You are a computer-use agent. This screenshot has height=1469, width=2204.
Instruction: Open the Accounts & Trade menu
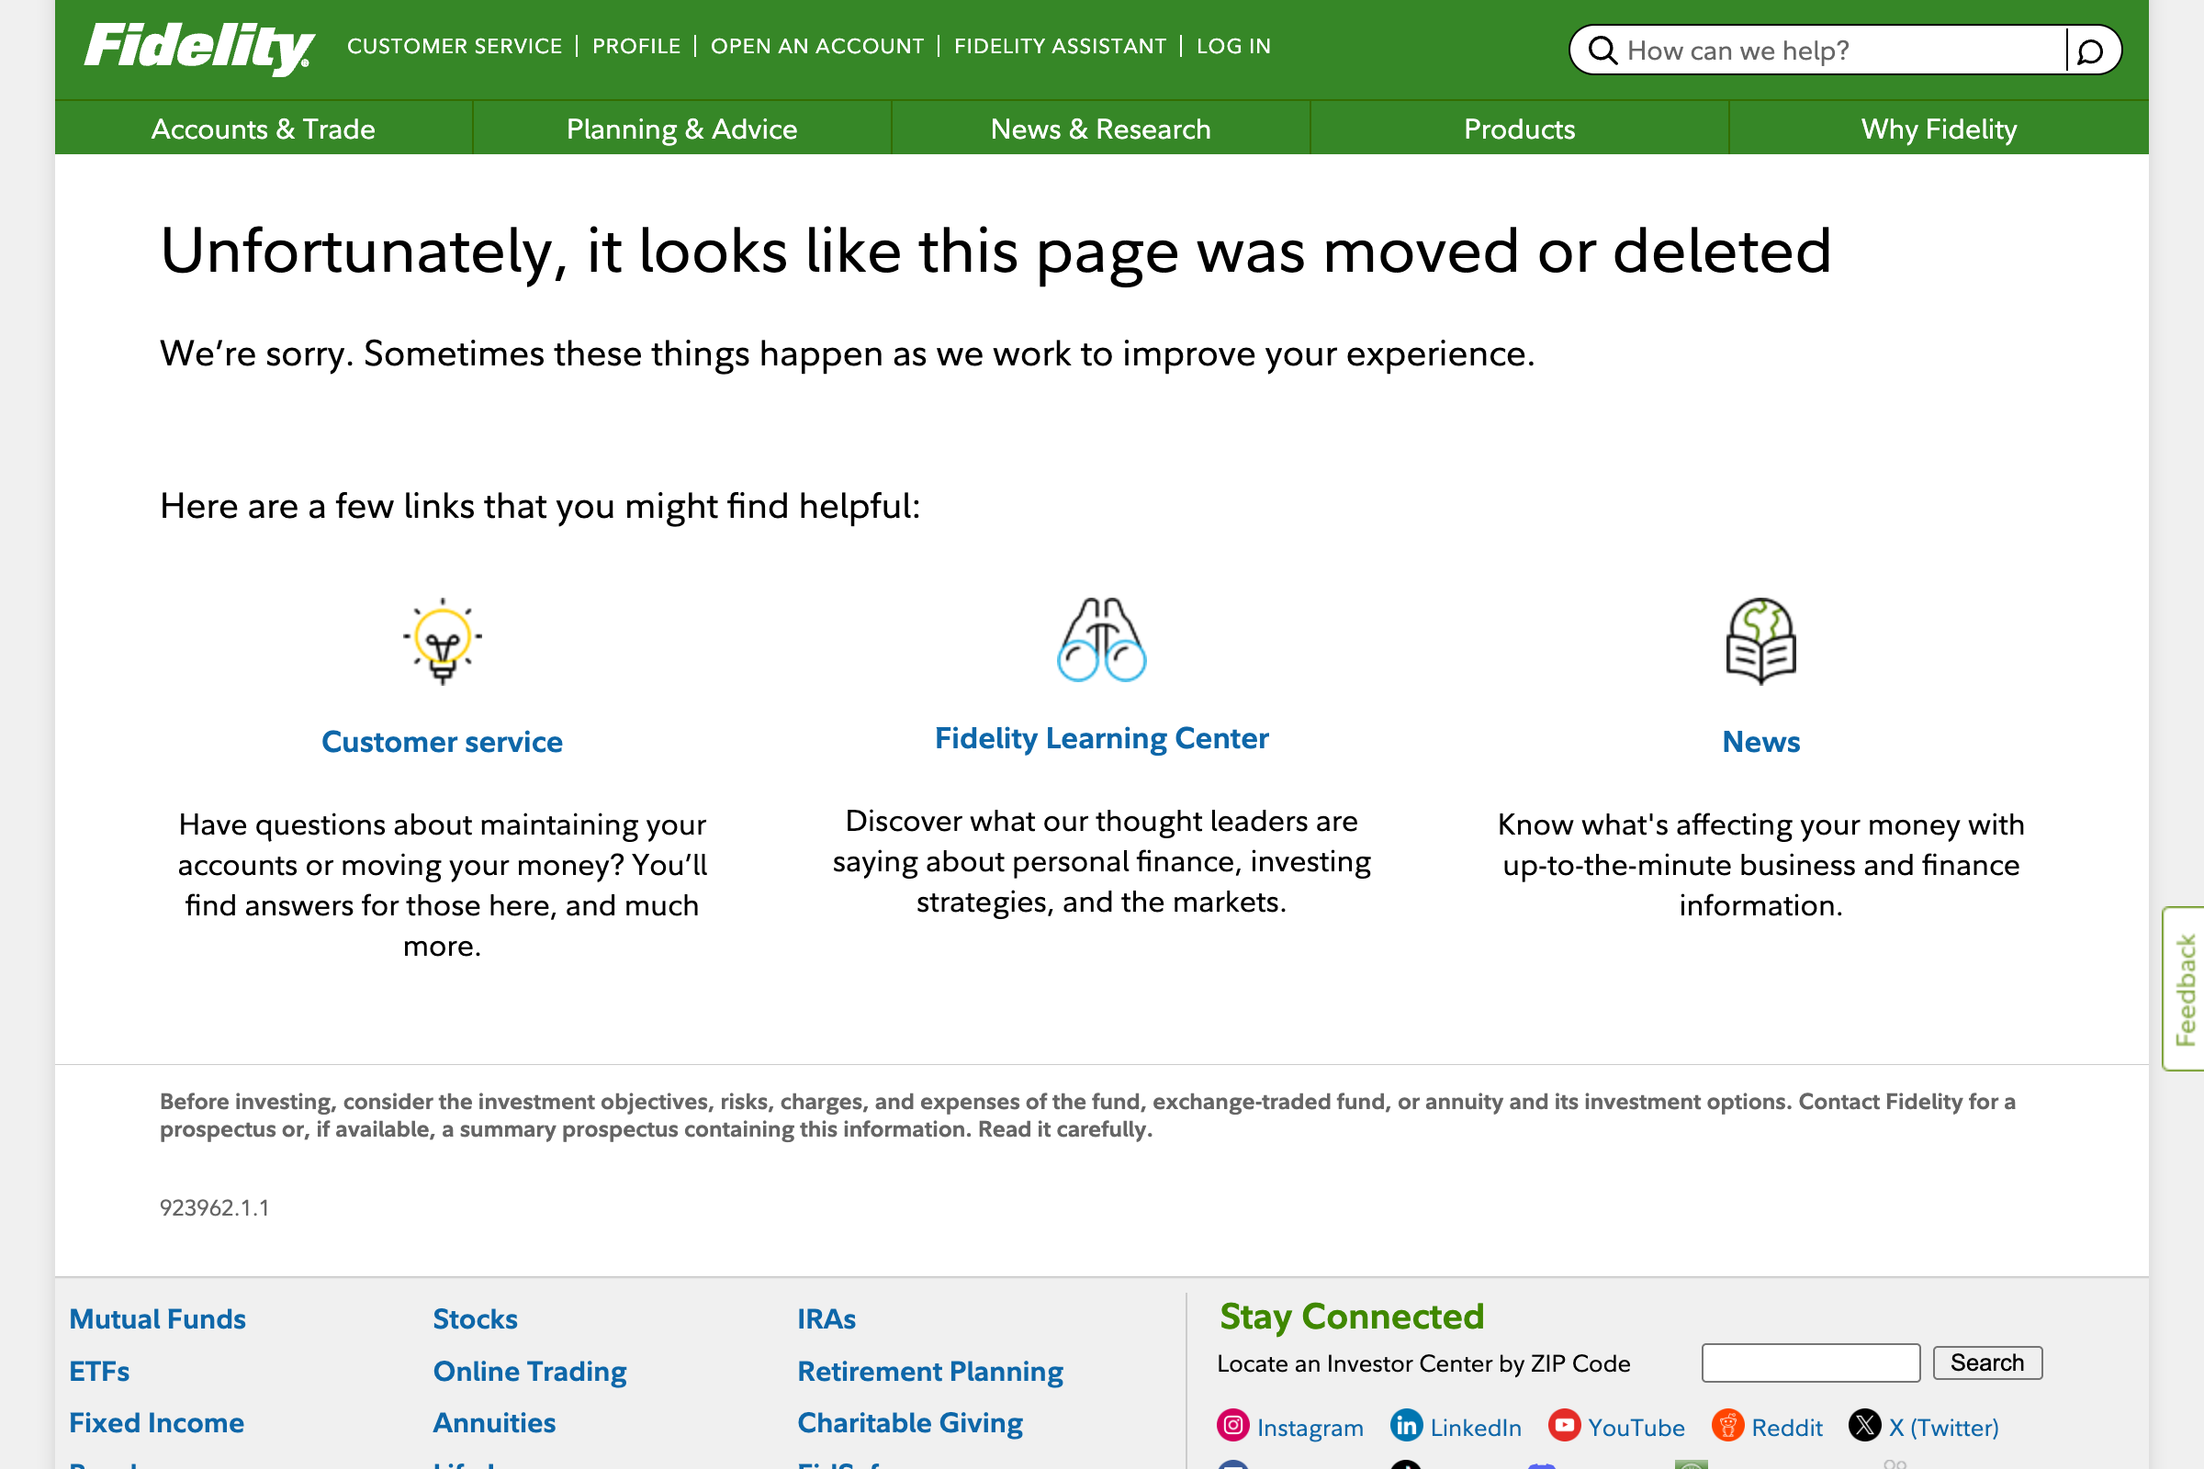(x=264, y=129)
